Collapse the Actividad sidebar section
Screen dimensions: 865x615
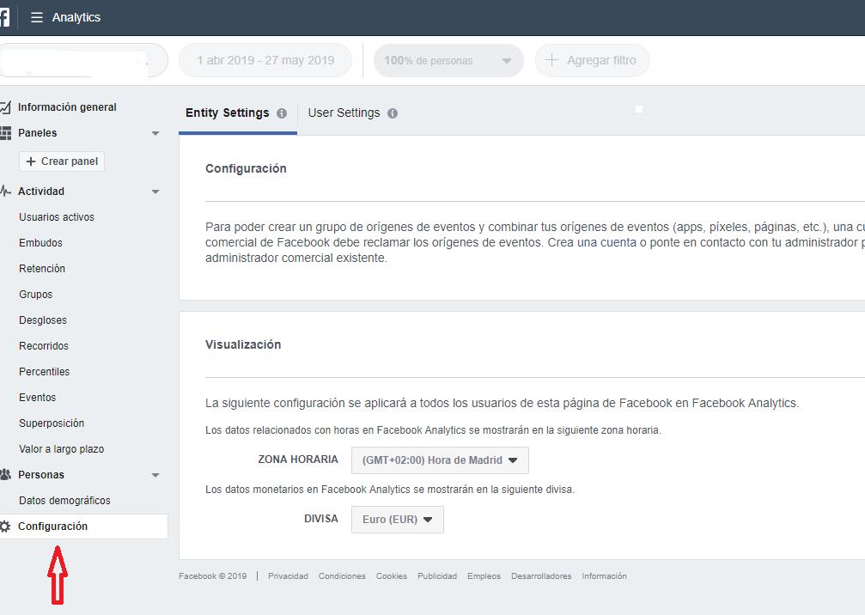(x=155, y=191)
